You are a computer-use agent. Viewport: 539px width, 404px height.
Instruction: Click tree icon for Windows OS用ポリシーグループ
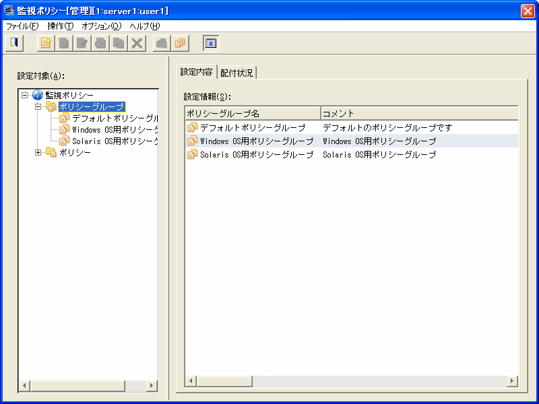(x=64, y=129)
